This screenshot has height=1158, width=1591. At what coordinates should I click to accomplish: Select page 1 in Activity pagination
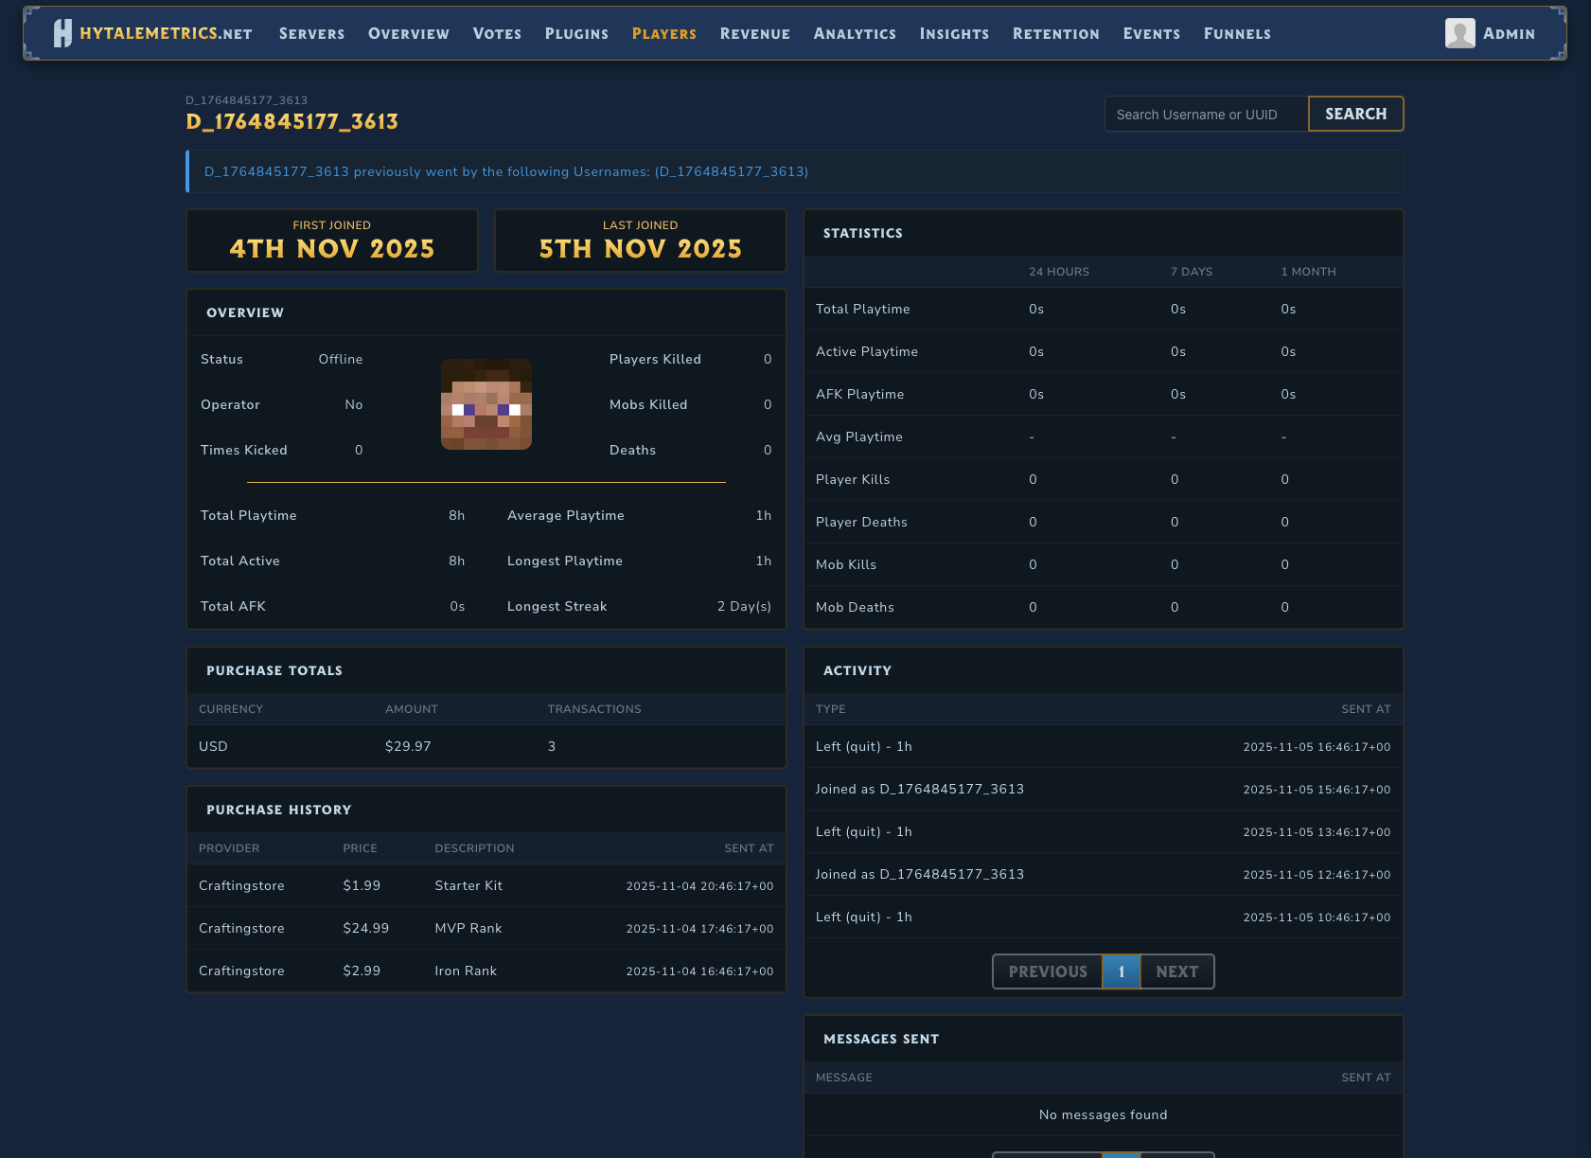click(x=1122, y=971)
